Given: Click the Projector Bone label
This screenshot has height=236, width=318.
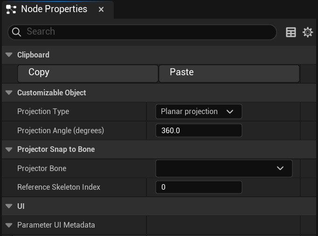Looking at the screenshot, I should pyautogui.click(x=42, y=168).
